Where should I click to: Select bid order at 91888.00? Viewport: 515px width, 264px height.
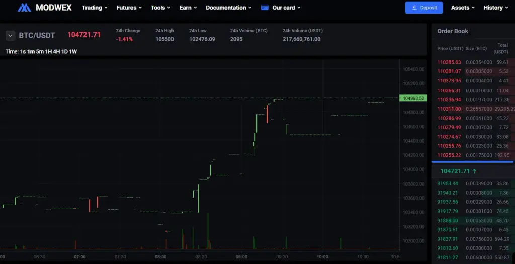pos(473,221)
